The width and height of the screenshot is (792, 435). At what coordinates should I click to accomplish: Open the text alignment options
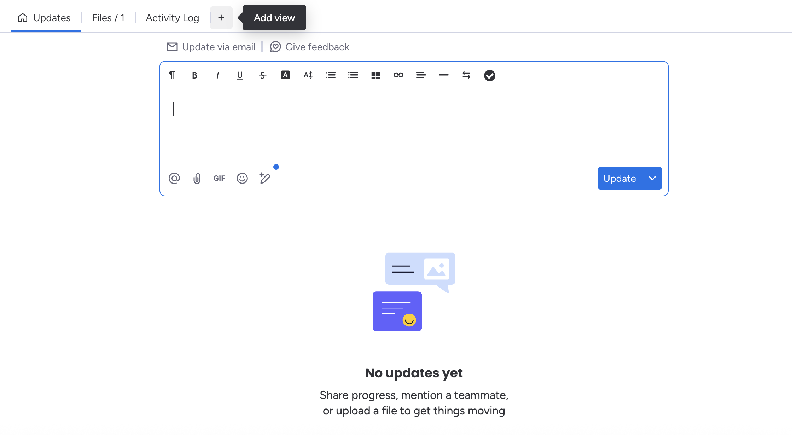[x=421, y=75]
